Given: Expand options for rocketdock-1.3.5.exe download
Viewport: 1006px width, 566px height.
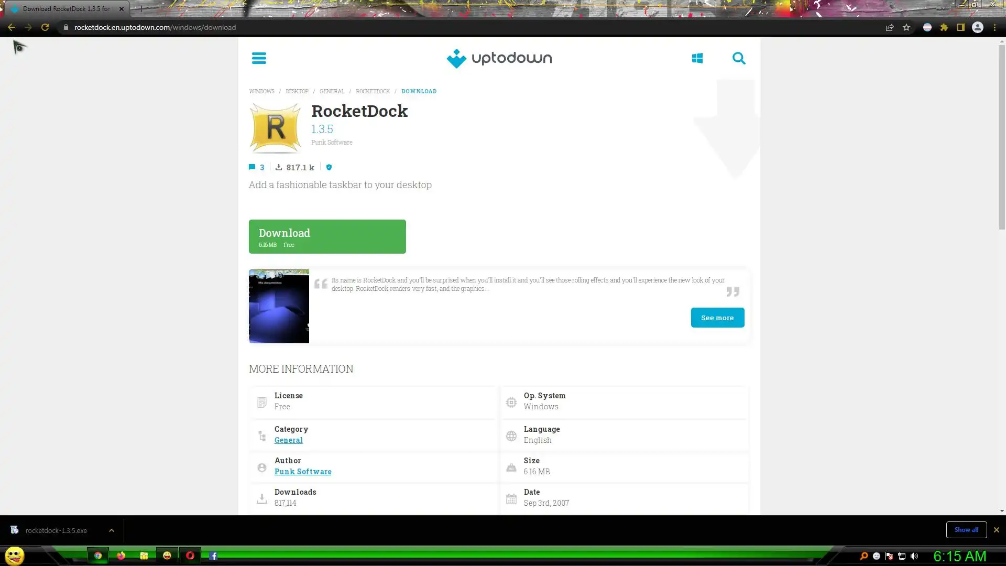Looking at the screenshot, I should pos(112,530).
